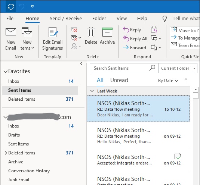The height and width of the screenshot is (185, 200).
Task: Open the account's Inbox folder
Action: coord(40,126)
